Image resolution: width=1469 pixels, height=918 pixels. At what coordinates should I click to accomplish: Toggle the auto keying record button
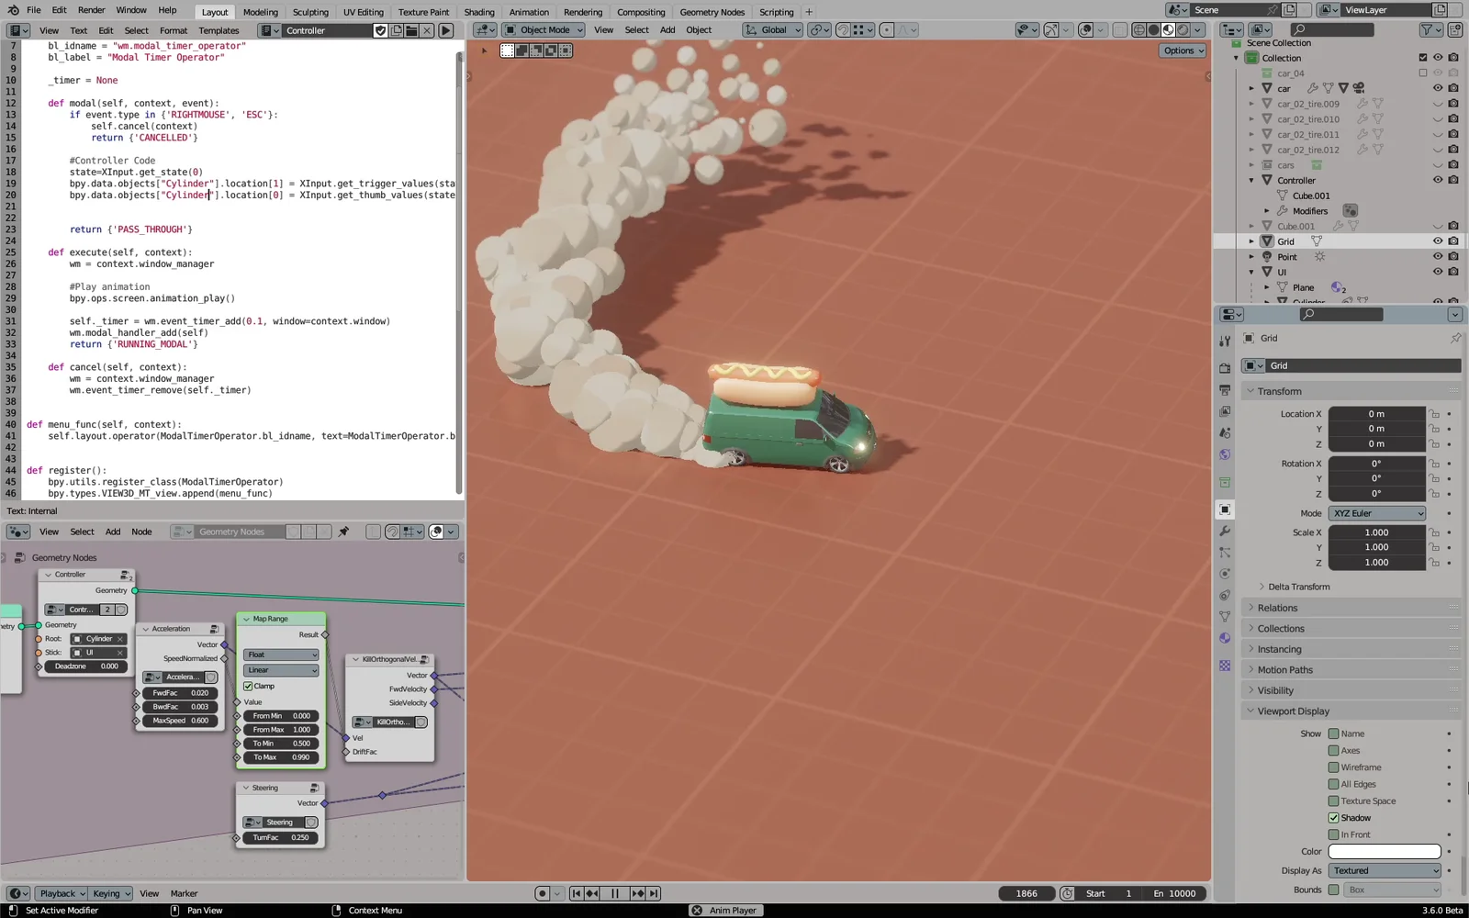click(x=543, y=893)
